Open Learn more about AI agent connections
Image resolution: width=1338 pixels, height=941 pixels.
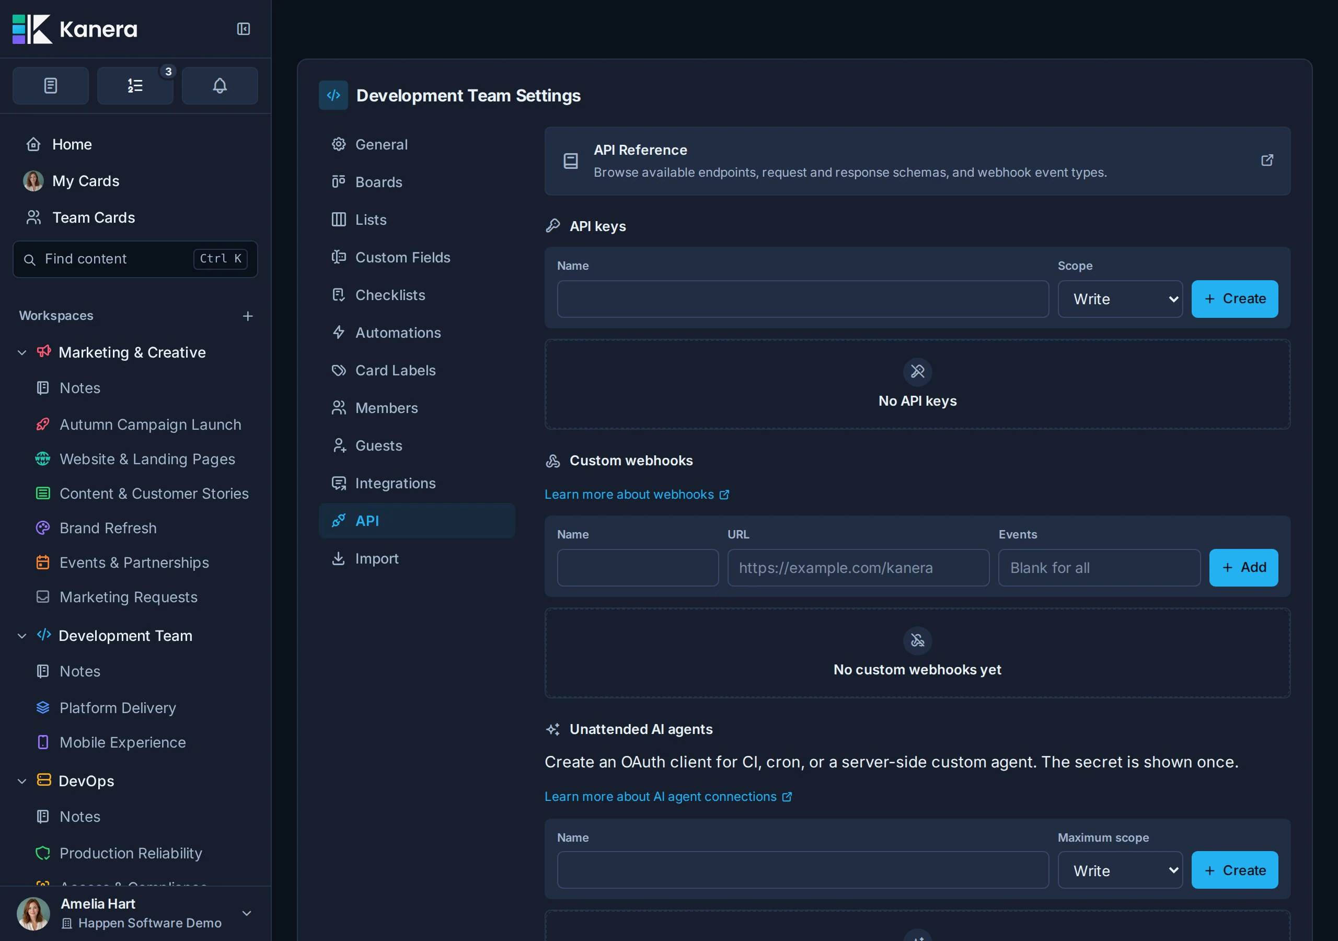(x=668, y=796)
